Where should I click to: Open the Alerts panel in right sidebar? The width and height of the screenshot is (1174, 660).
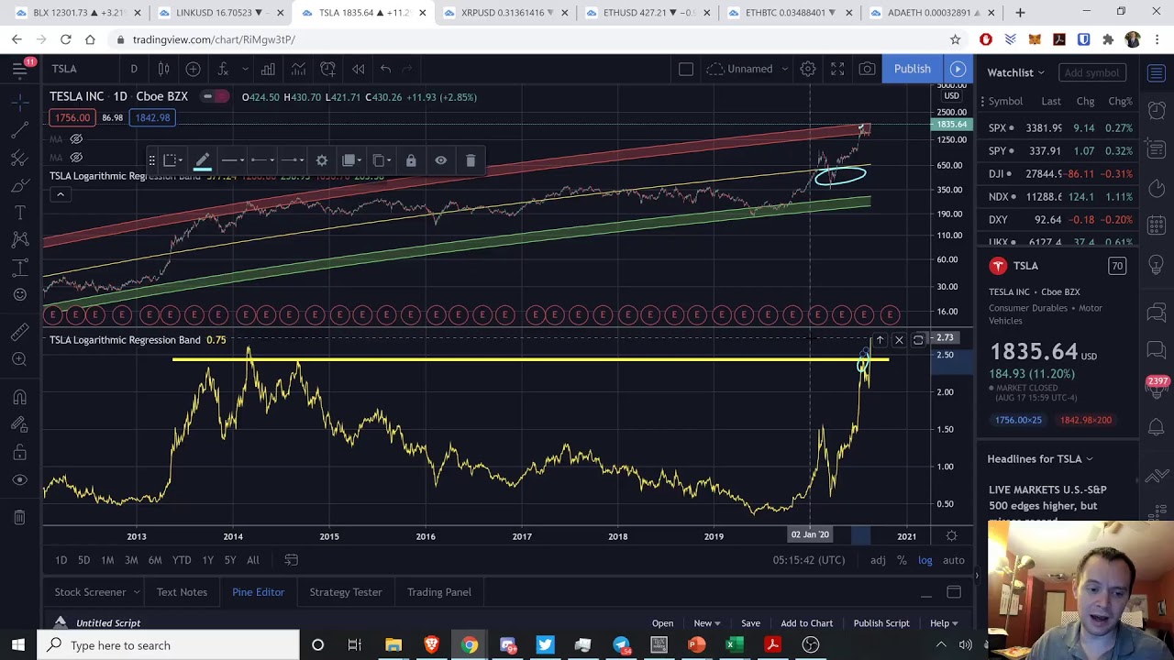tap(1157, 112)
